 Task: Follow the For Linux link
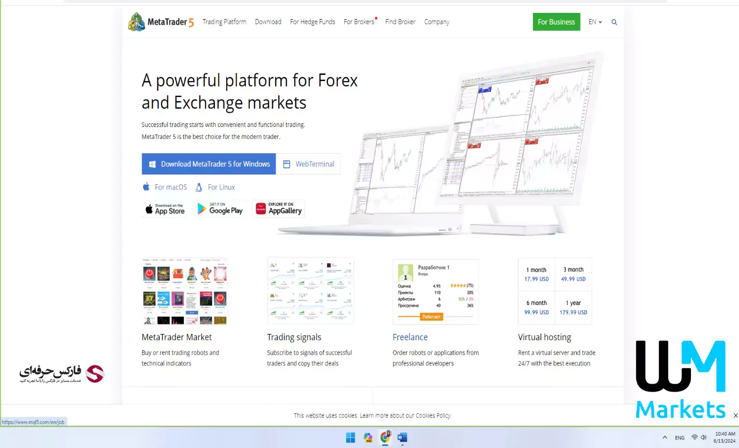[x=222, y=187]
